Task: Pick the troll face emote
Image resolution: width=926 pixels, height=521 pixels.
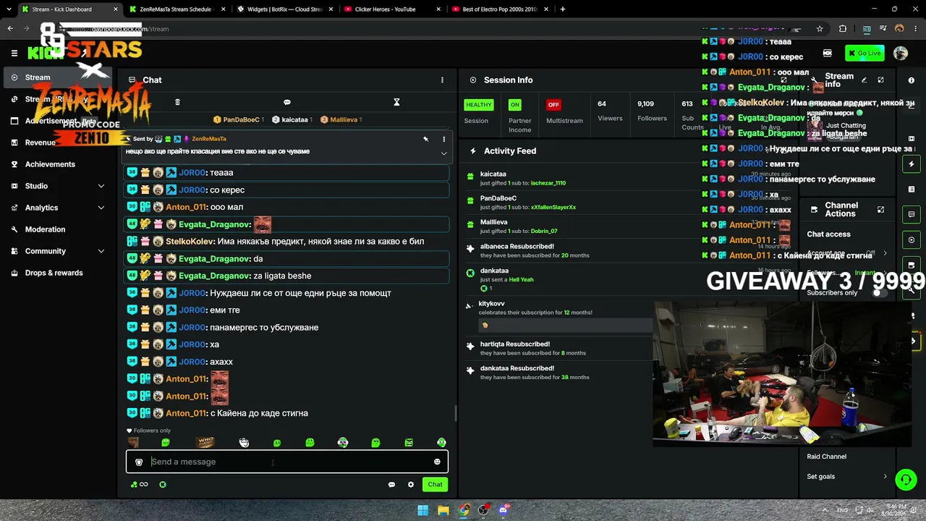Action: (x=244, y=442)
